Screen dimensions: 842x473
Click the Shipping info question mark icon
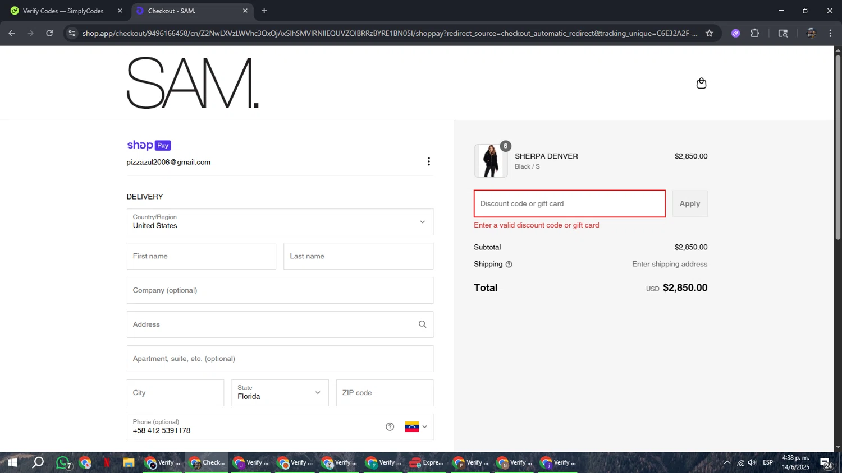click(x=509, y=265)
